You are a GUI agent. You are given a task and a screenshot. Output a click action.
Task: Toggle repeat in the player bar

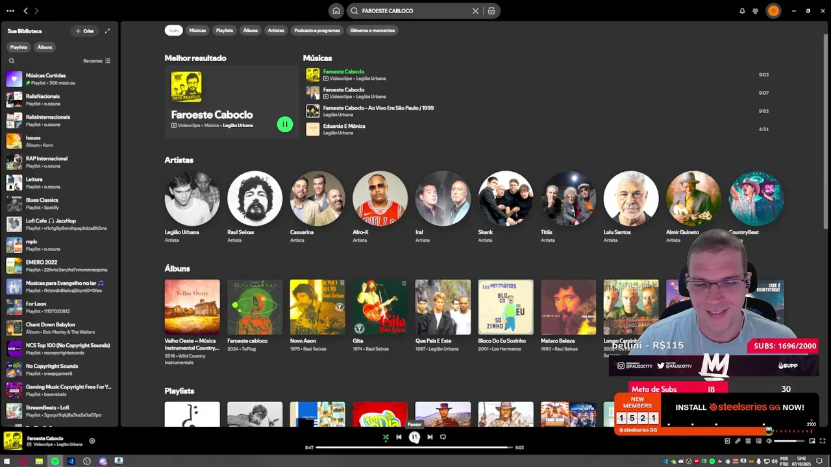click(x=443, y=437)
